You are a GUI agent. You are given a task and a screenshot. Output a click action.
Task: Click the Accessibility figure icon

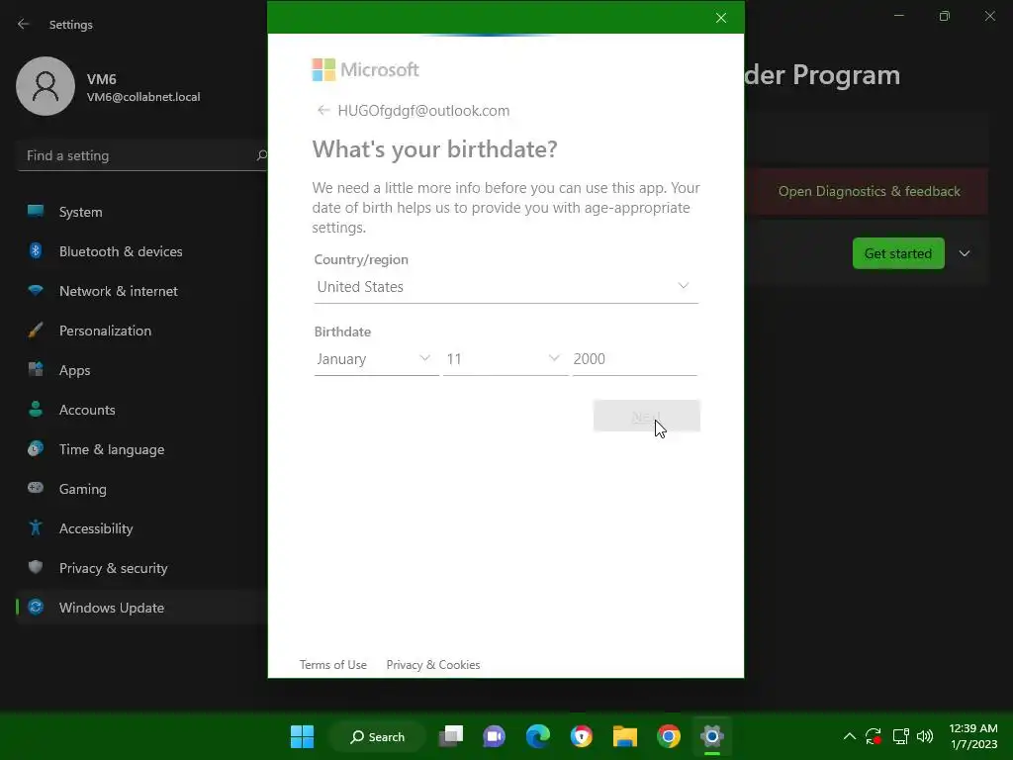(36, 528)
